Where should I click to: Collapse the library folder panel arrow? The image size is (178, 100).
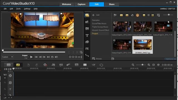(x=113, y=59)
